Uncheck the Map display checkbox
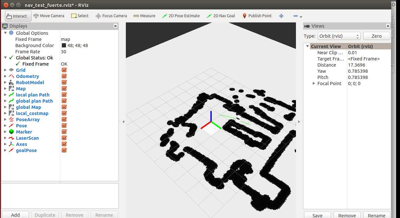Screen dimensions: 400x218 (64, 89)
